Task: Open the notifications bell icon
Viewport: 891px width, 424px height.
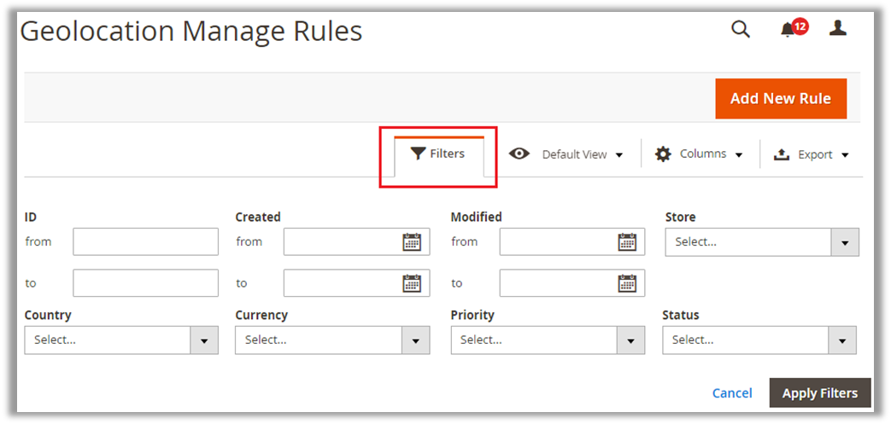Action: coord(788,31)
